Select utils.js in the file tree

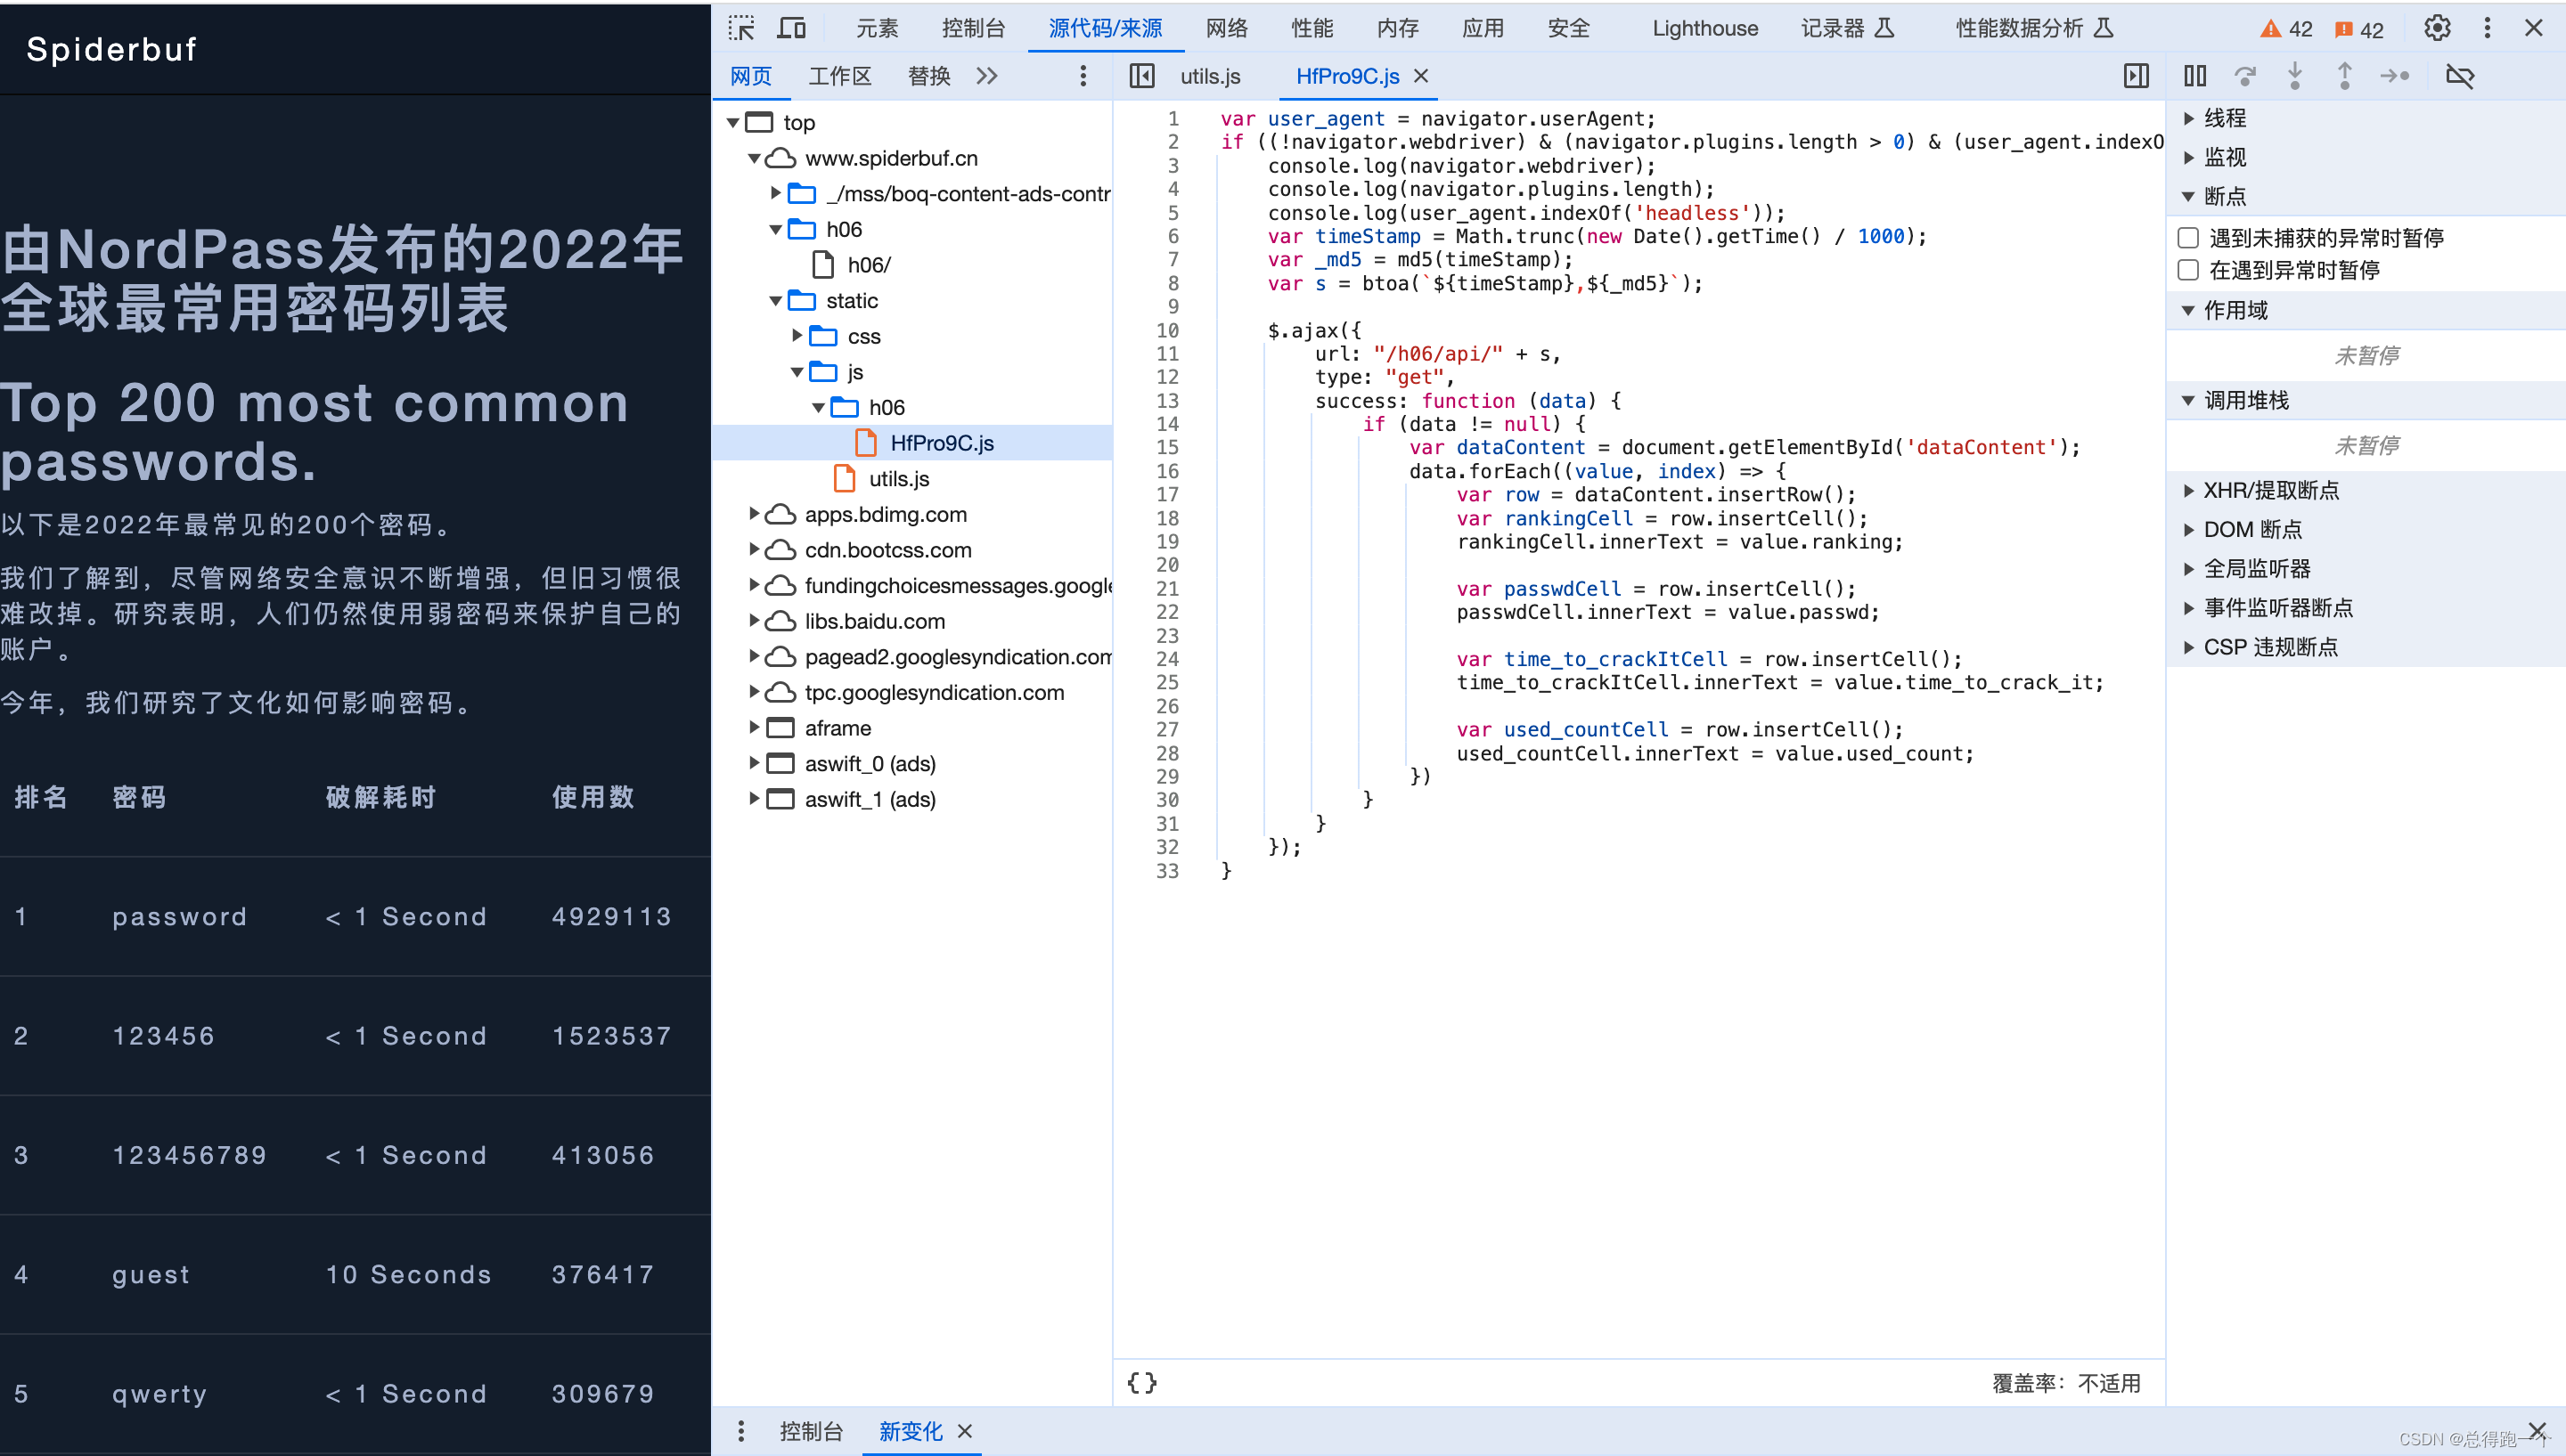898,479
